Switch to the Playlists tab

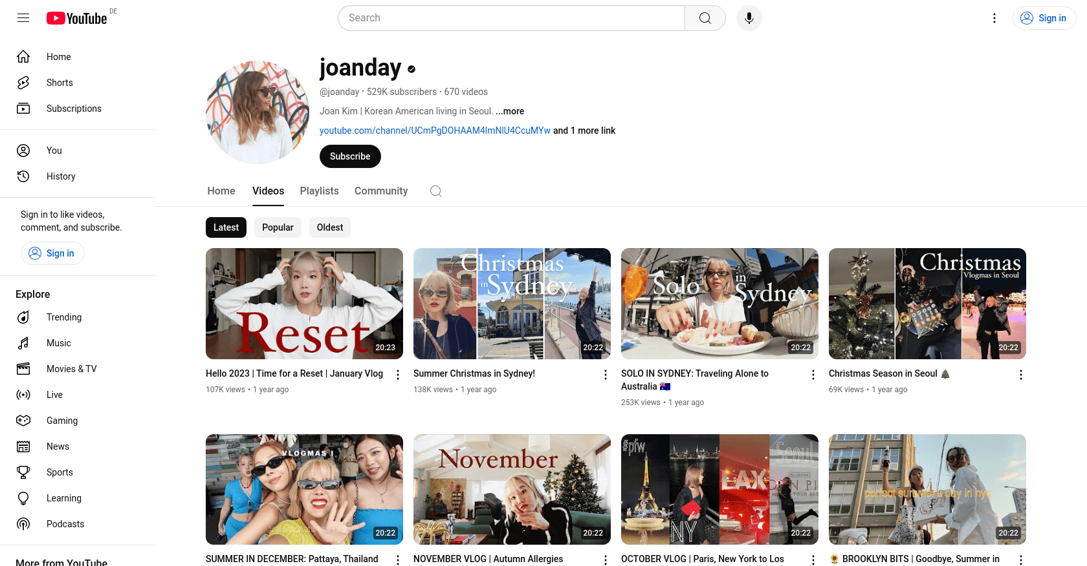[x=319, y=191]
